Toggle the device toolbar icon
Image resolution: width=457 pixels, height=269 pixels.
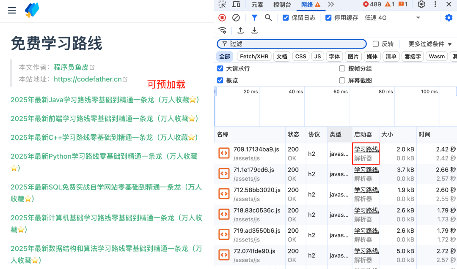click(x=237, y=5)
